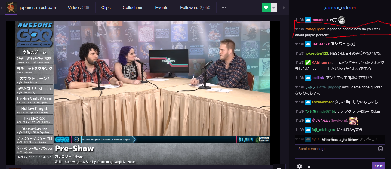Go to the Events tab
Viewport: 391px width, 169px height.
pyautogui.click(x=162, y=8)
